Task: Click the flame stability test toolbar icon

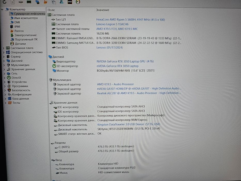Action: pos(45,2)
